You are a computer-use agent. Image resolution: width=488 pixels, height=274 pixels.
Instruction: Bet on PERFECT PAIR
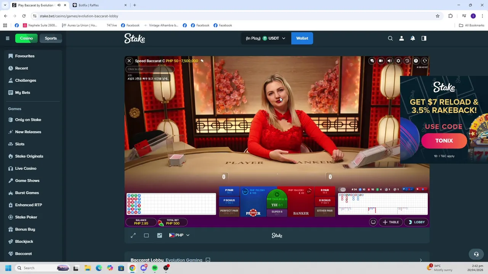click(x=229, y=212)
